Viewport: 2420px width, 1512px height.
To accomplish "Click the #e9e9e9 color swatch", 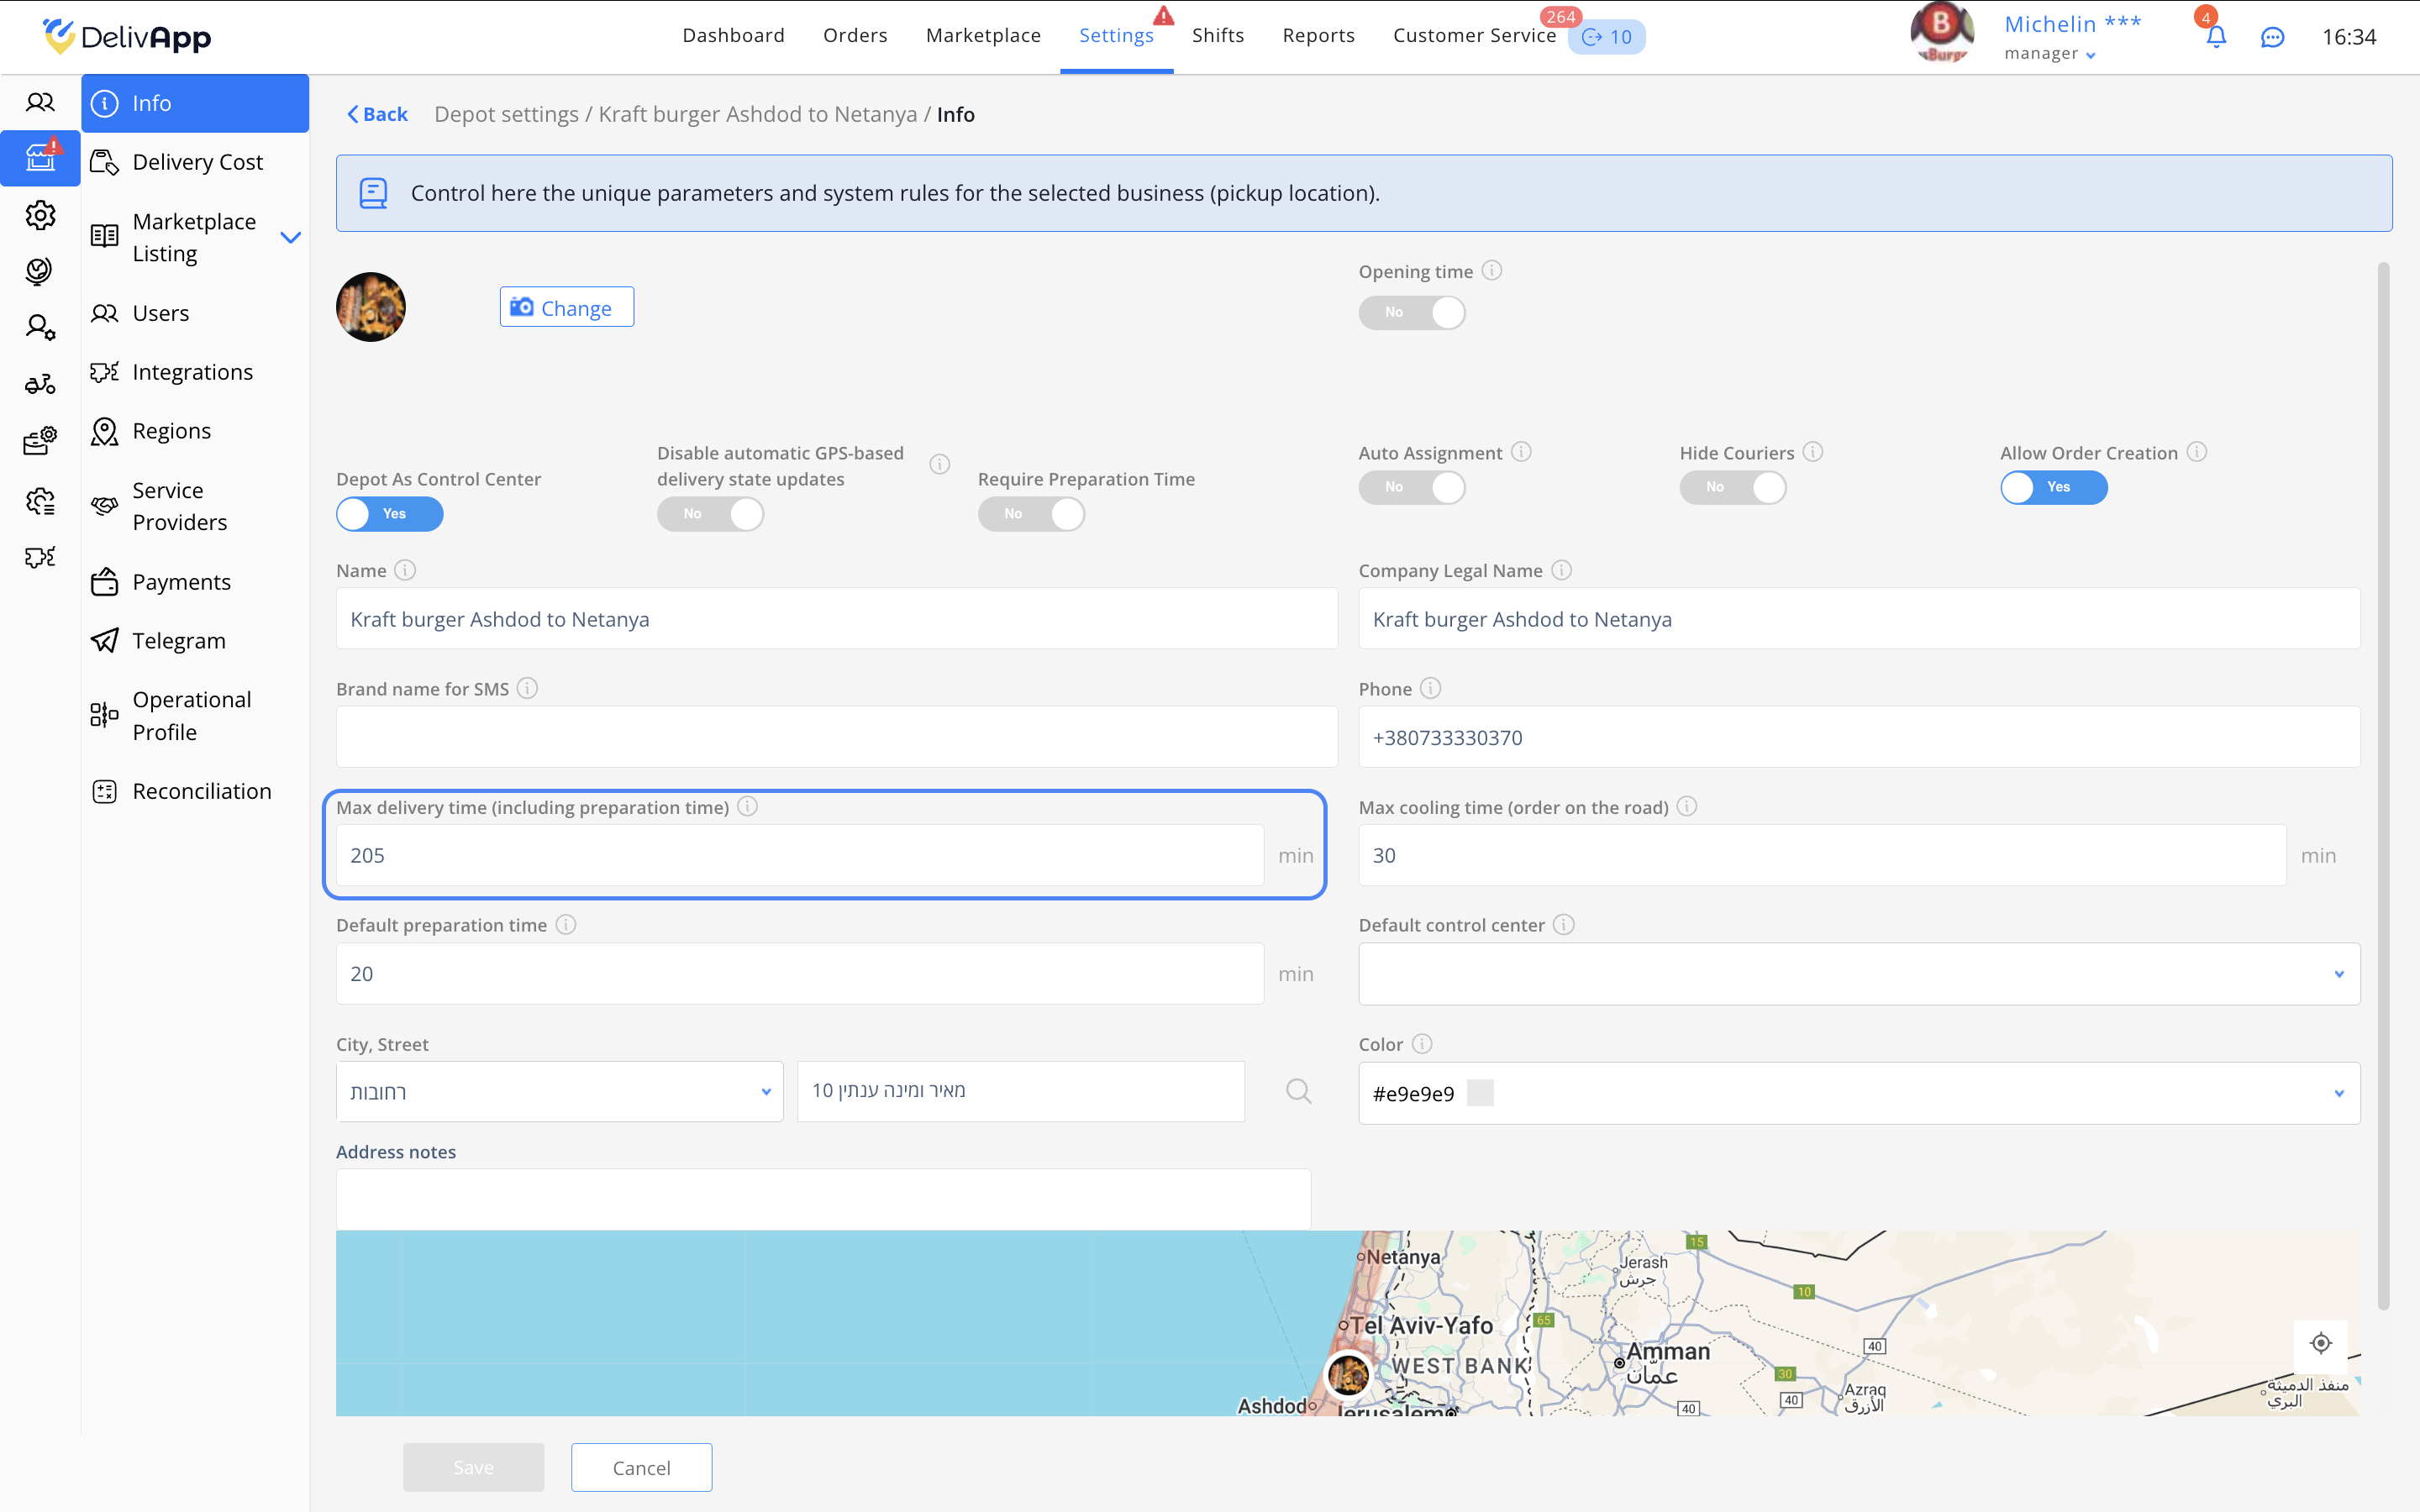I will pos(1480,1093).
